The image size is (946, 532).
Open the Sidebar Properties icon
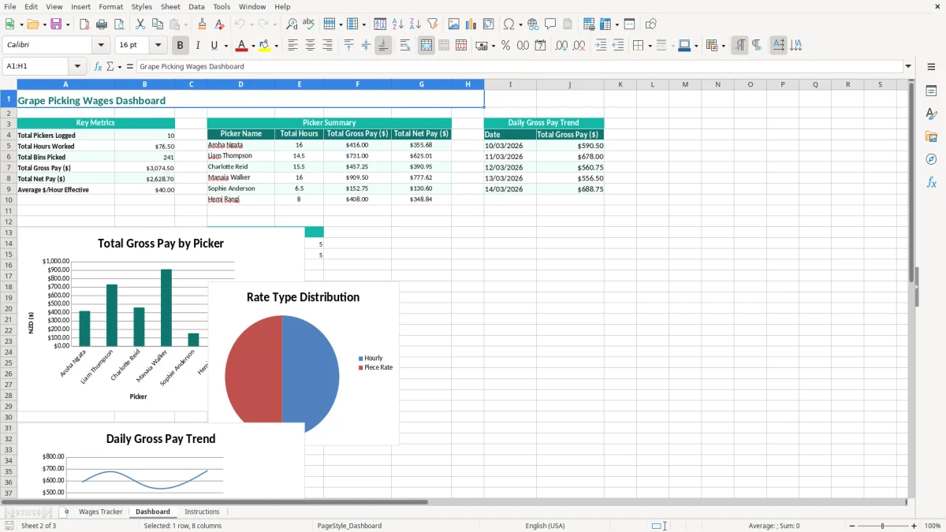(x=932, y=91)
